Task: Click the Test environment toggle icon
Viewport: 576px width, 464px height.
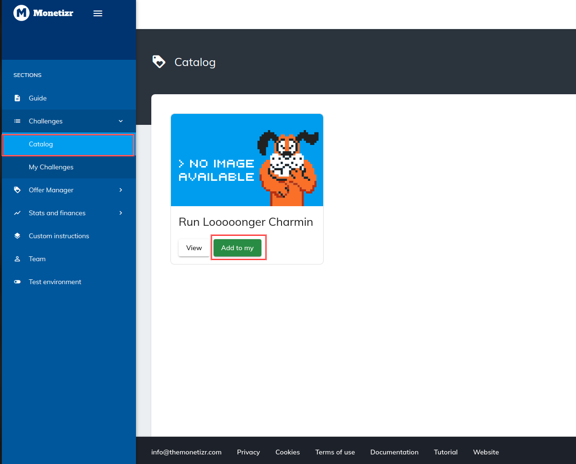Action: [17, 282]
